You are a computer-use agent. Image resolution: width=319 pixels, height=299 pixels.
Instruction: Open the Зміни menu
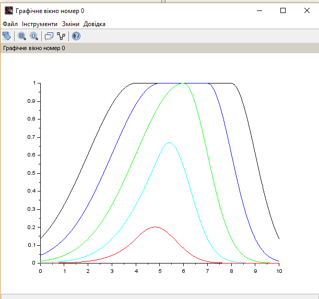click(x=70, y=24)
